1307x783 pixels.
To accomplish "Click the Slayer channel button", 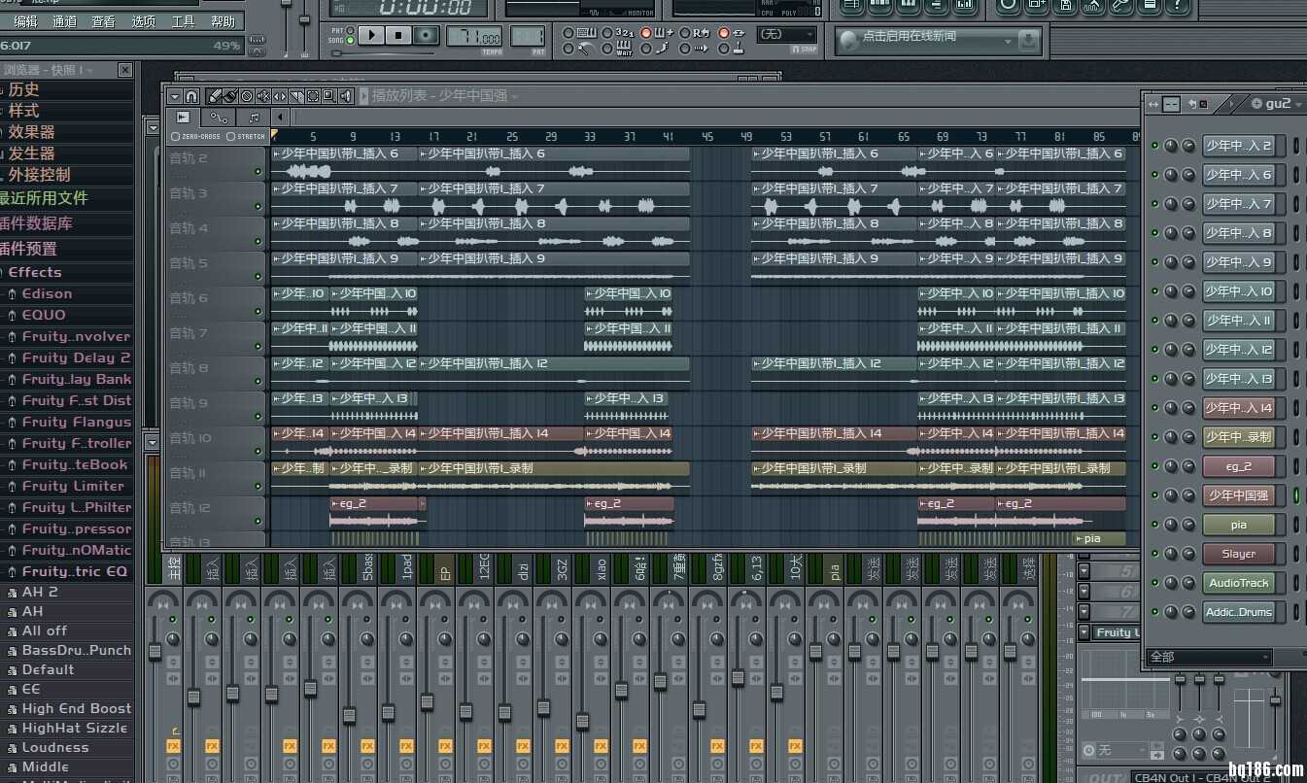I will (x=1238, y=554).
